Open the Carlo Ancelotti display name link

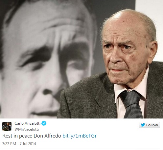[27, 123]
